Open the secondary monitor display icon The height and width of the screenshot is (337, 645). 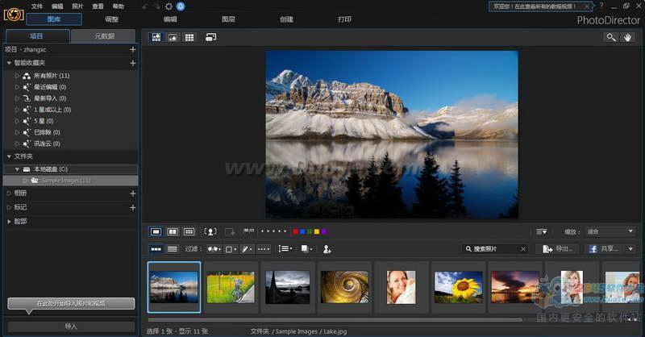[210, 37]
